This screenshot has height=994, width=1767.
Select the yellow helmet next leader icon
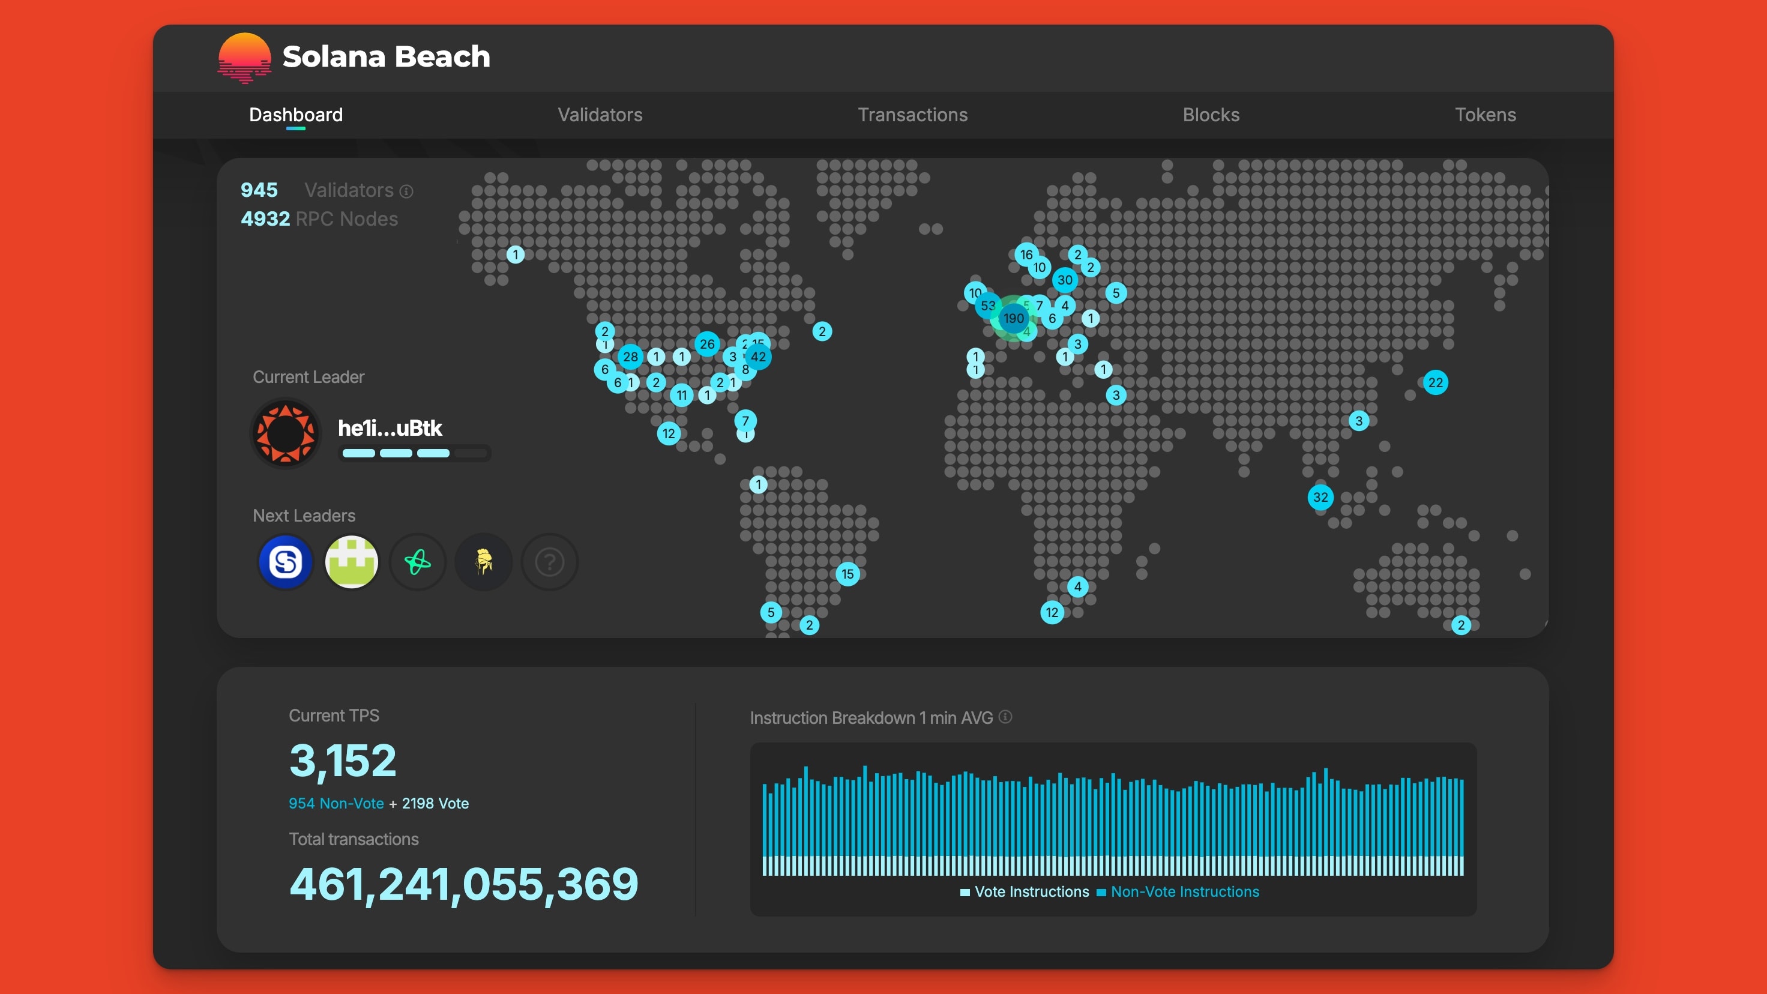point(484,562)
